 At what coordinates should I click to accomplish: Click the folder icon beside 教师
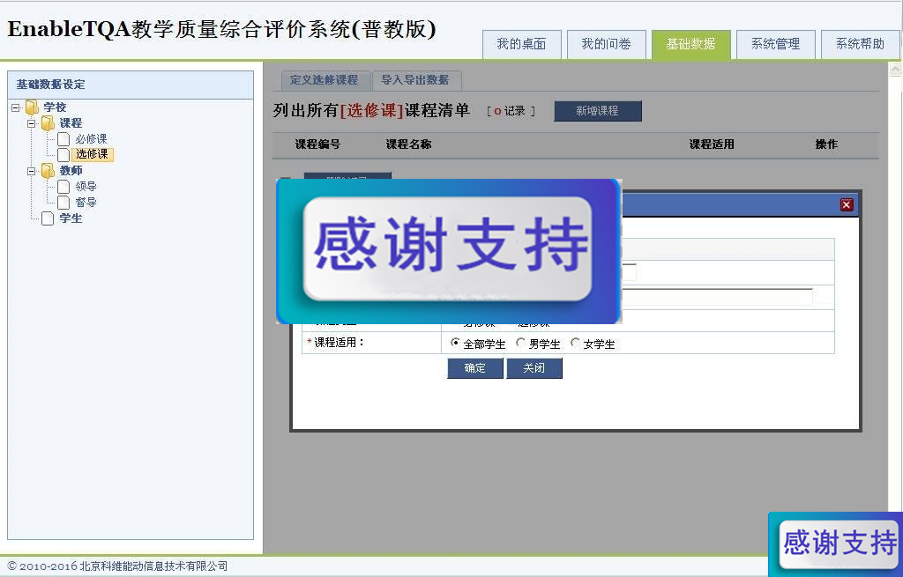point(48,171)
